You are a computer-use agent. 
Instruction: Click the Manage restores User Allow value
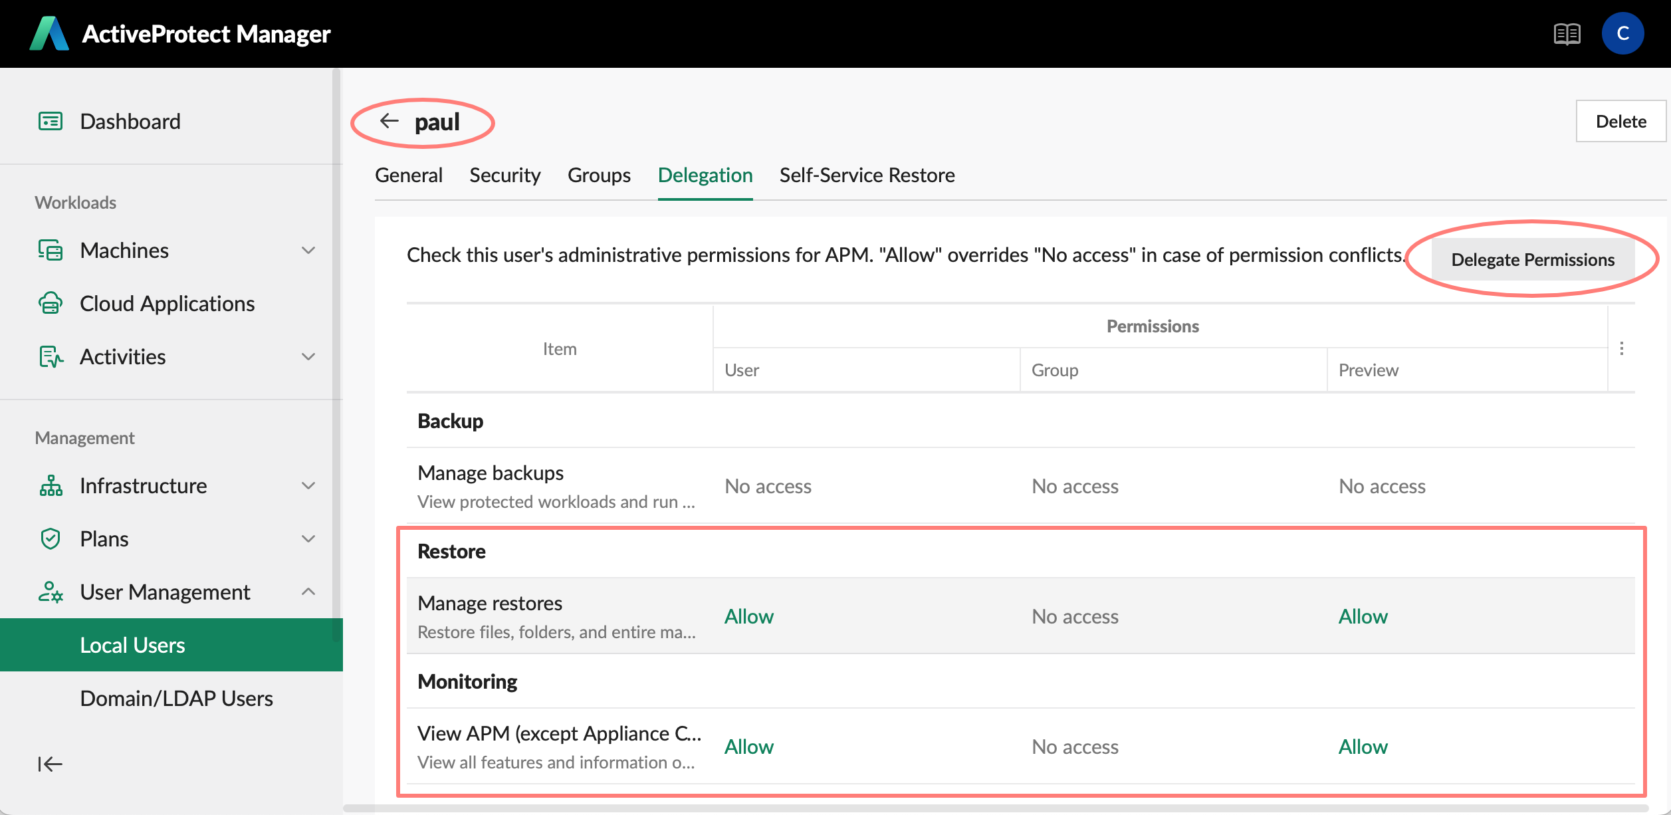click(749, 616)
